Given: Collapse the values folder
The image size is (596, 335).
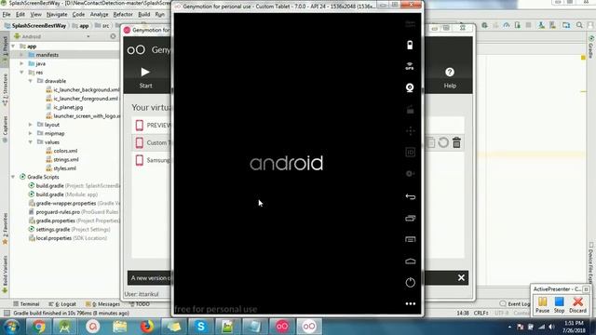Looking at the screenshot, I should click(31, 142).
